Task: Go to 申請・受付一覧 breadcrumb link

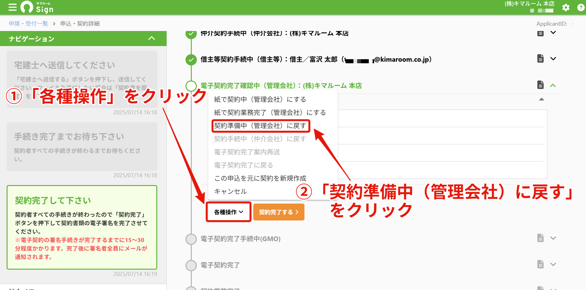Action: [x=28, y=23]
